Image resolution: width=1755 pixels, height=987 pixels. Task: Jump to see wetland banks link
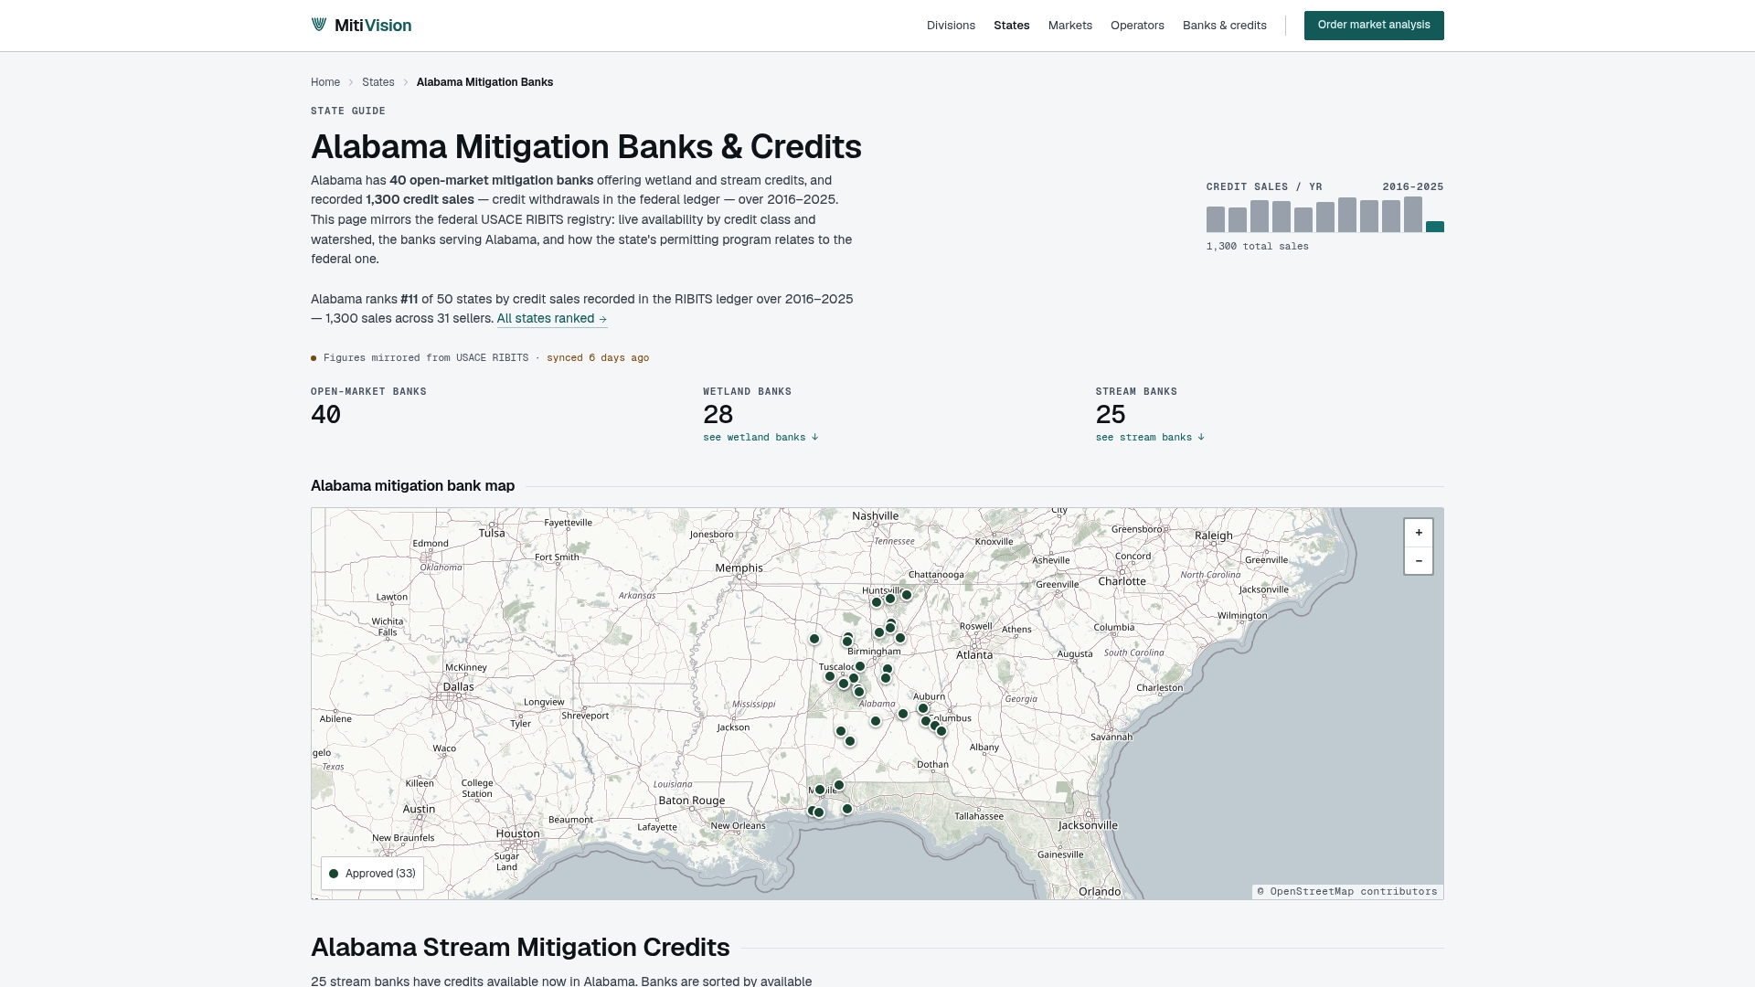tap(760, 438)
